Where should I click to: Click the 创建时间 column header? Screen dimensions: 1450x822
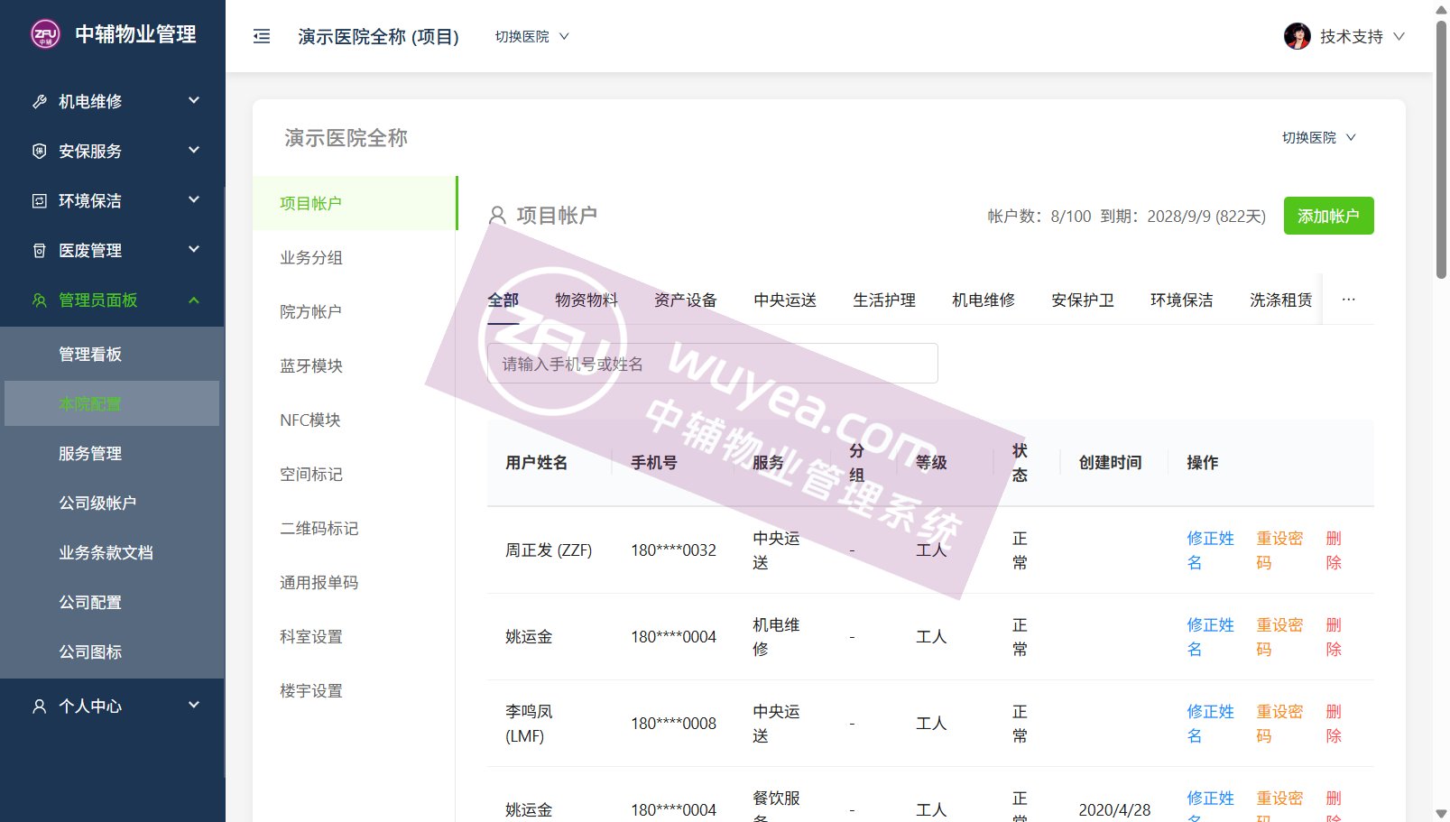point(1110,463)
